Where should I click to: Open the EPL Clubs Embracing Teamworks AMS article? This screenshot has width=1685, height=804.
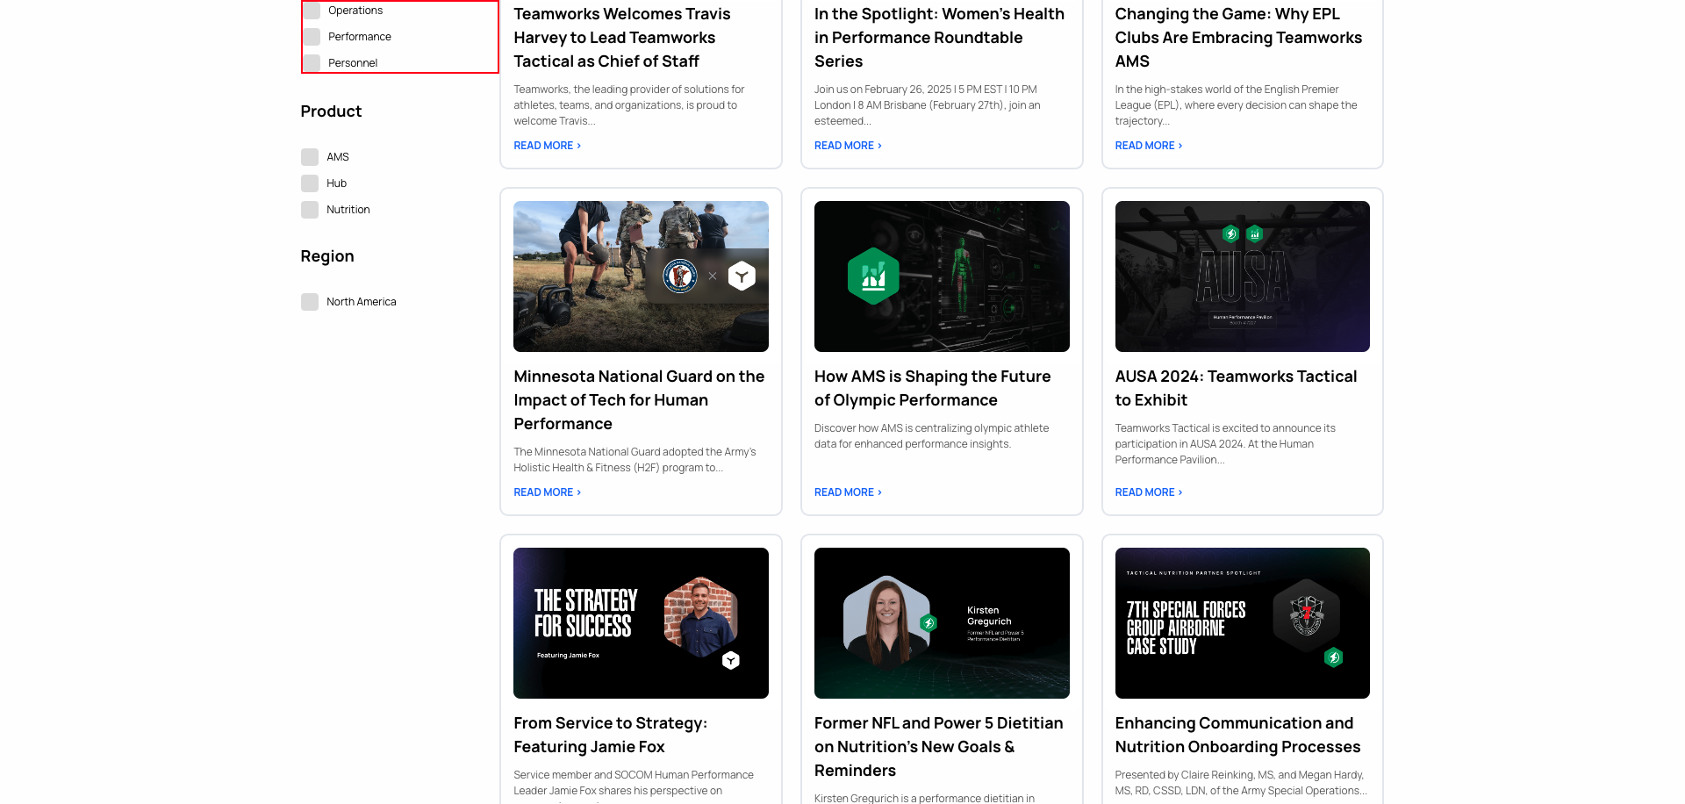pos(1237,37)
